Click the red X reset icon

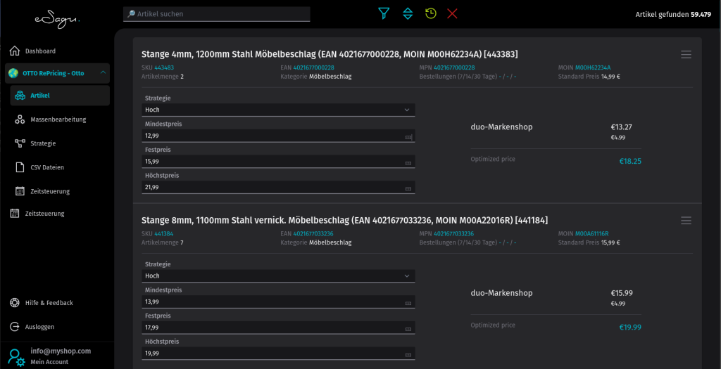[452, 13]
